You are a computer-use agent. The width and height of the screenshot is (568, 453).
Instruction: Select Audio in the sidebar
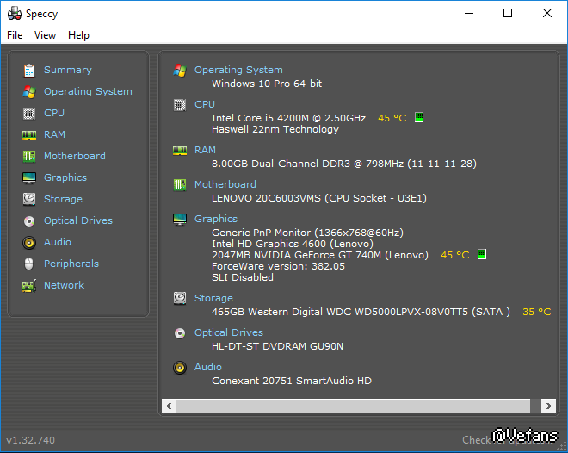click(58, 242)
